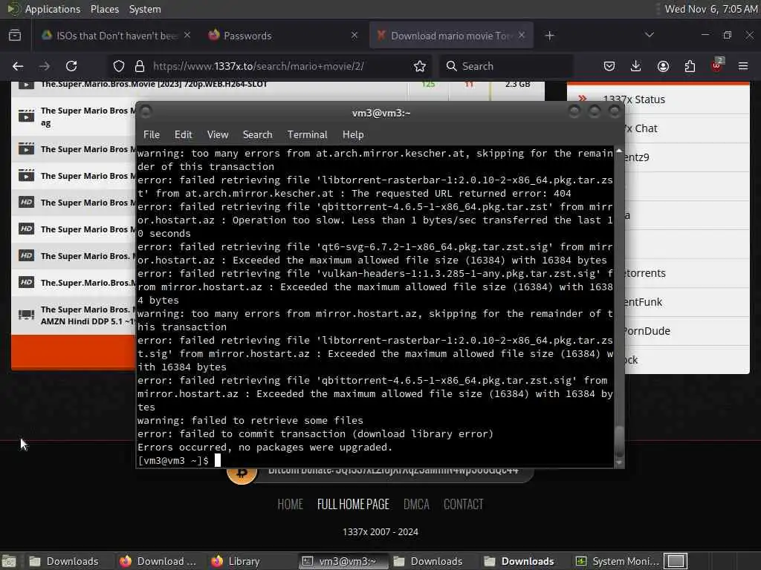Click the terminal scrollbar thumb

tap(619, 441)
